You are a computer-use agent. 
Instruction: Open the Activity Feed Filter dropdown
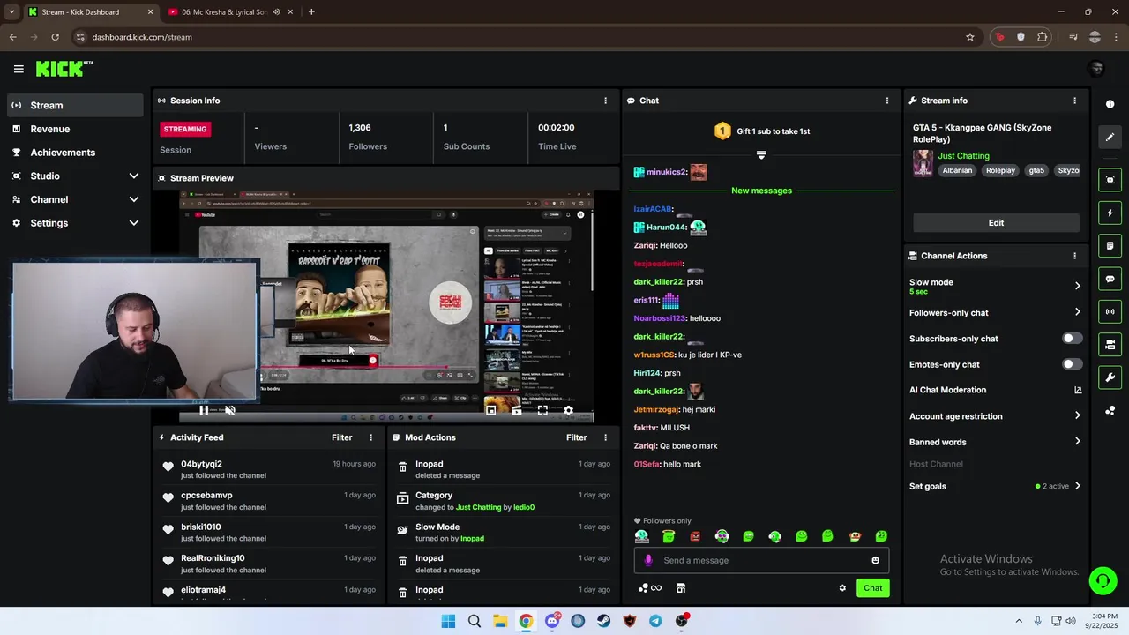pyautogui.click(x=341, y=437)
